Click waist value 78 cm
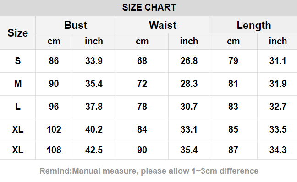 click(x=142, y=107)
